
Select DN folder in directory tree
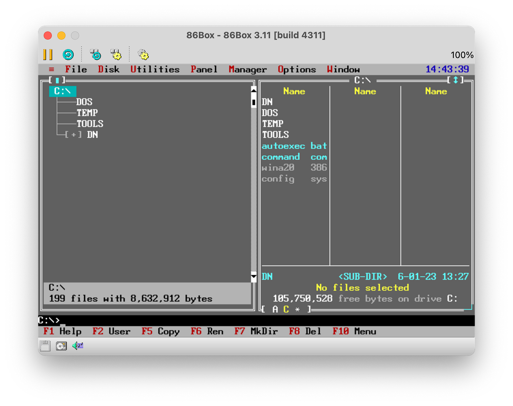92,134
